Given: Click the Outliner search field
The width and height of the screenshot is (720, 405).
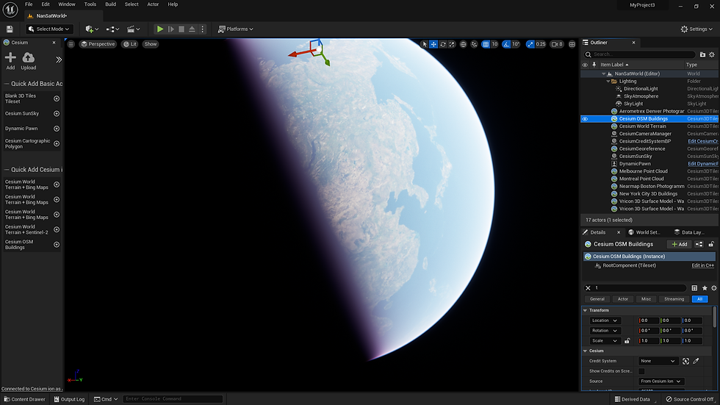Looking at the screenshot, I should click(640, 54).
